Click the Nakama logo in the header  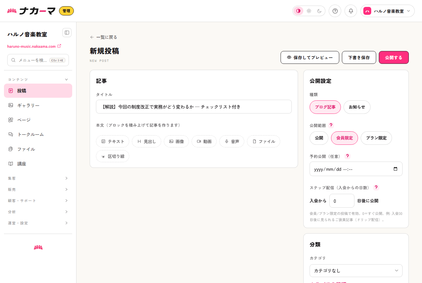[31, 11]
